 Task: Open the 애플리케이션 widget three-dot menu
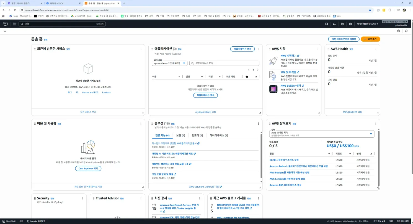click(258, 49)
